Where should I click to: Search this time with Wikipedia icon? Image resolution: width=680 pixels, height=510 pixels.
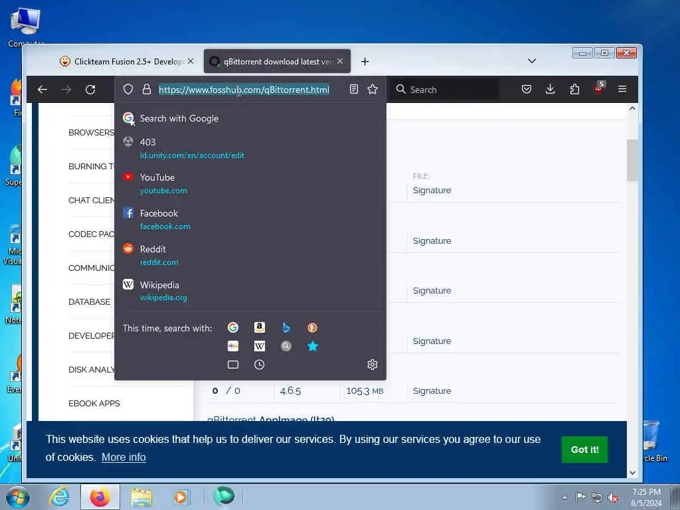[x=260, y=346]
